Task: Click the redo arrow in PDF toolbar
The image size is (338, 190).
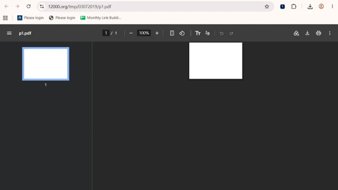Action: [231, 33]
